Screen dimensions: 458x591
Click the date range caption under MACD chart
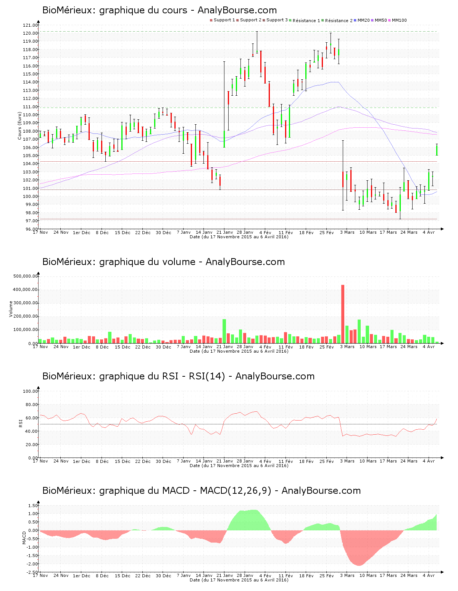point(239,580)
